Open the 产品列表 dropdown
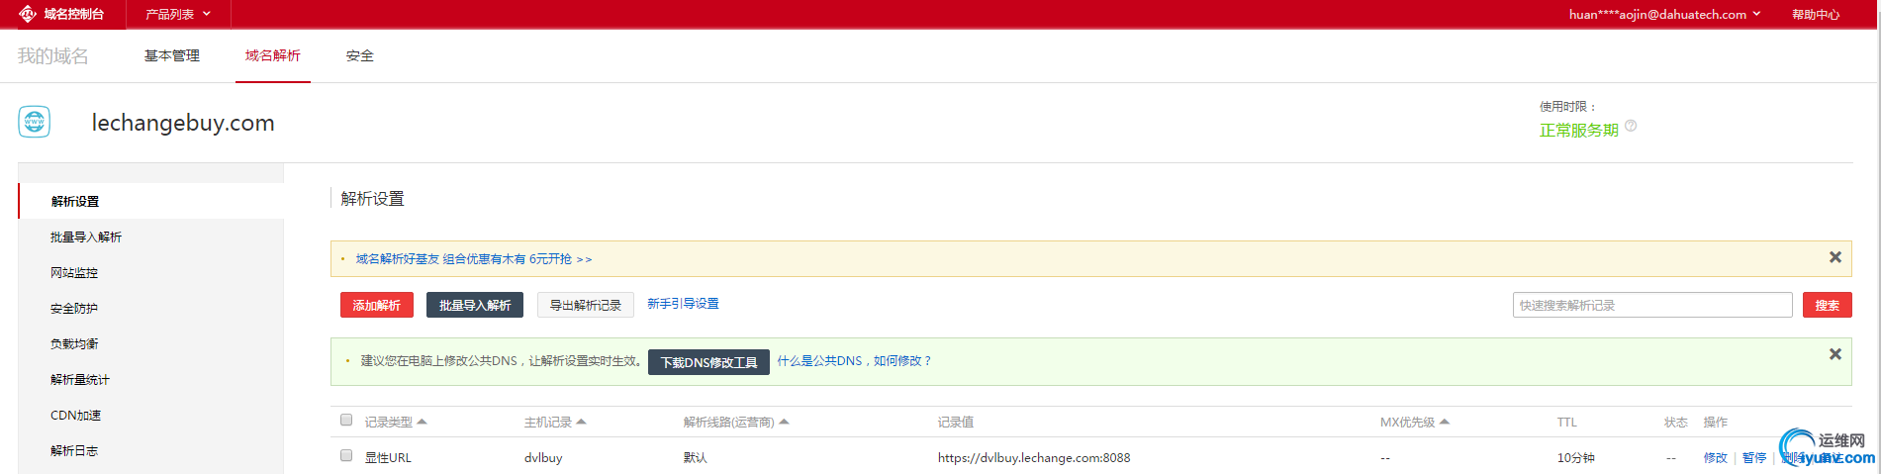This screenshot has width=1881, height=474. click(178, 14)
